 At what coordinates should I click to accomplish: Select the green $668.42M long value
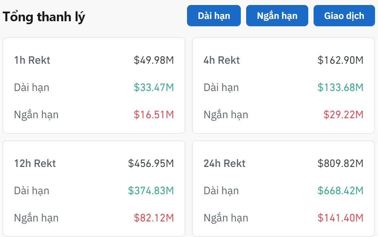point(340,191)
